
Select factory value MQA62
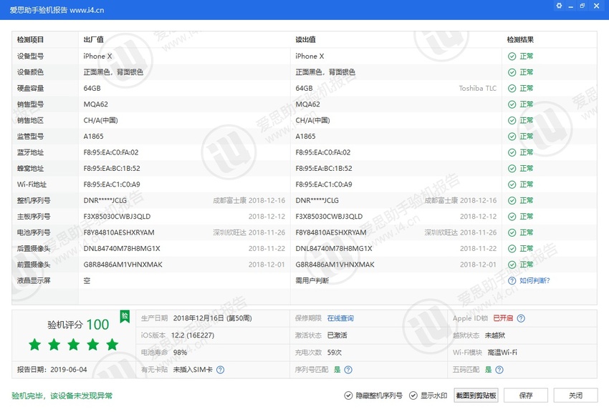[x=95, y=104]
